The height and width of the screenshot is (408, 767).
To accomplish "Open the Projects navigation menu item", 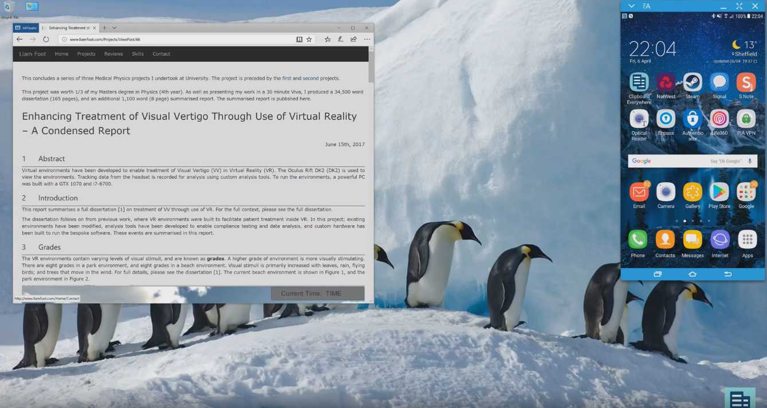I will tap(86, 54).
